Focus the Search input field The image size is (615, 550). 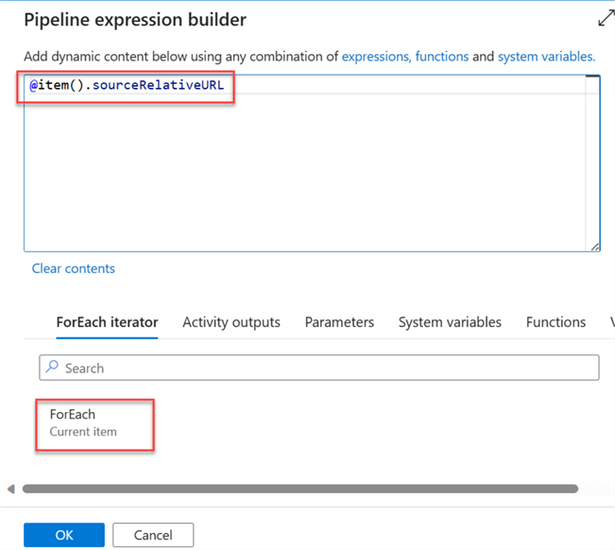point(321,368)
